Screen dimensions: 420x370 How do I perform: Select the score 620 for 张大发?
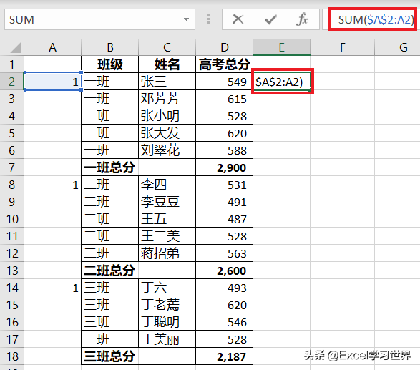click(x=224, y=133)
